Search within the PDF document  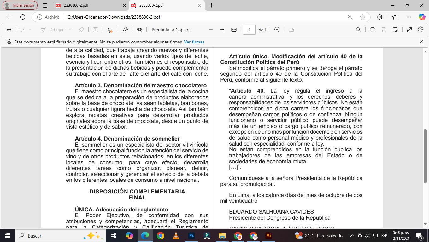[x=358, y=30]
